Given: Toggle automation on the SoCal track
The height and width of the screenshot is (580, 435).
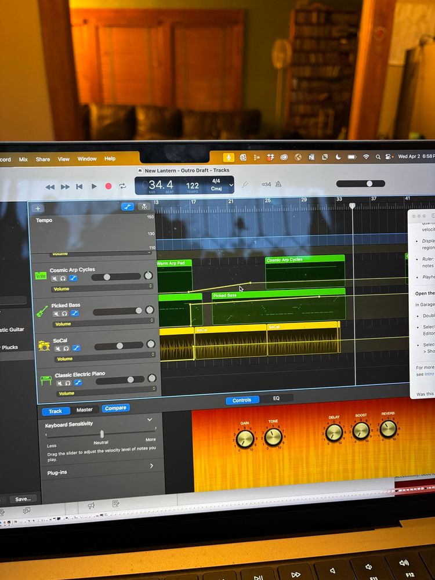Looking at the screenshot, I should click(76, 348).
